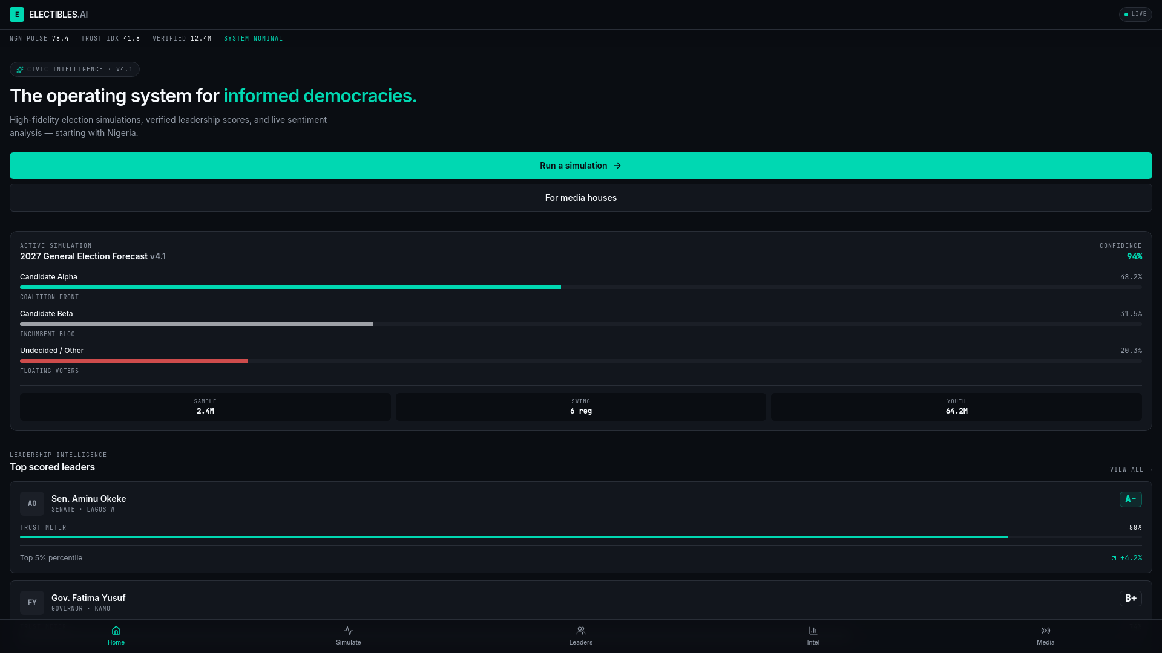The width and height of the screenshot is (1162, 653).
Task: Switch to the Intel tab label
Action: 813,643
